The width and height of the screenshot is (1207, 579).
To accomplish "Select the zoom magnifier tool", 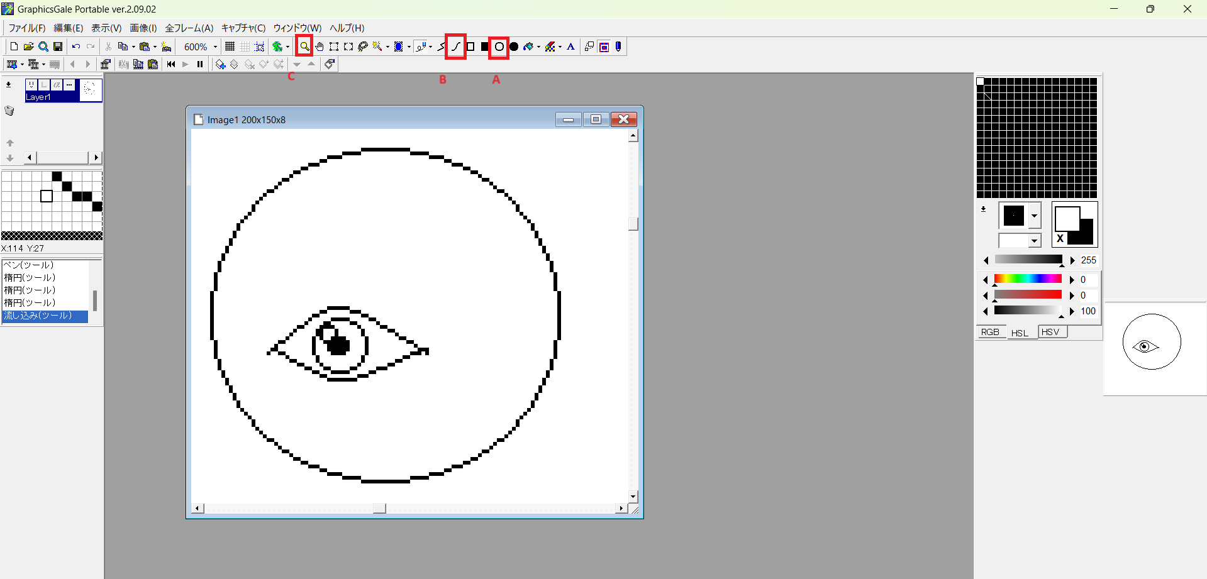I will coord(304,47).
